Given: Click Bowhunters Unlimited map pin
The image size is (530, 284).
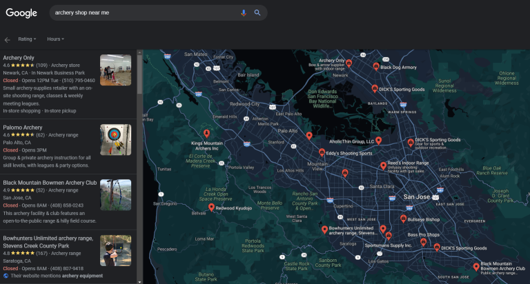Looking at the screenshot, I should pyautogui.click(x=324, y=230).
